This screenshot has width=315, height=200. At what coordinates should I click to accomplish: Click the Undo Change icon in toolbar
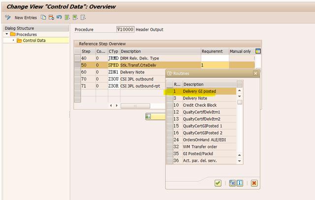click(59, 17)
